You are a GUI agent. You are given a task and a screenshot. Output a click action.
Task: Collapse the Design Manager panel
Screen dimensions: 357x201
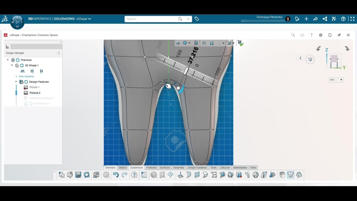click(61, 42)
